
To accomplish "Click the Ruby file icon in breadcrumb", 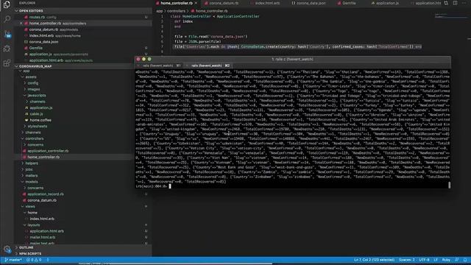I will coord(193,11).
